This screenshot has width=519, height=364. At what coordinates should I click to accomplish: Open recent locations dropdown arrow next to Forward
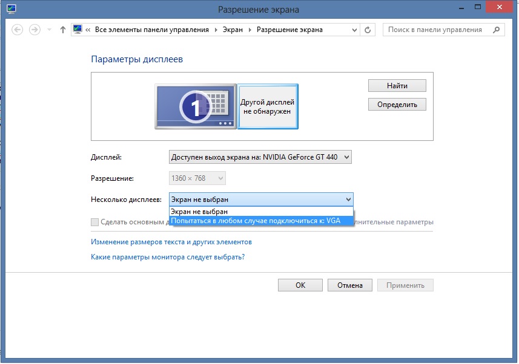pyautogui.click(x=49, y=30)
